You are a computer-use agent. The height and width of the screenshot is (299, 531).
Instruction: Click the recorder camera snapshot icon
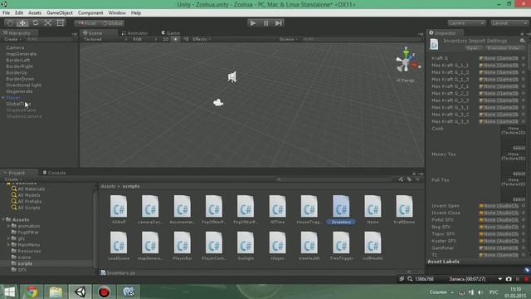(x=509, y=279)
